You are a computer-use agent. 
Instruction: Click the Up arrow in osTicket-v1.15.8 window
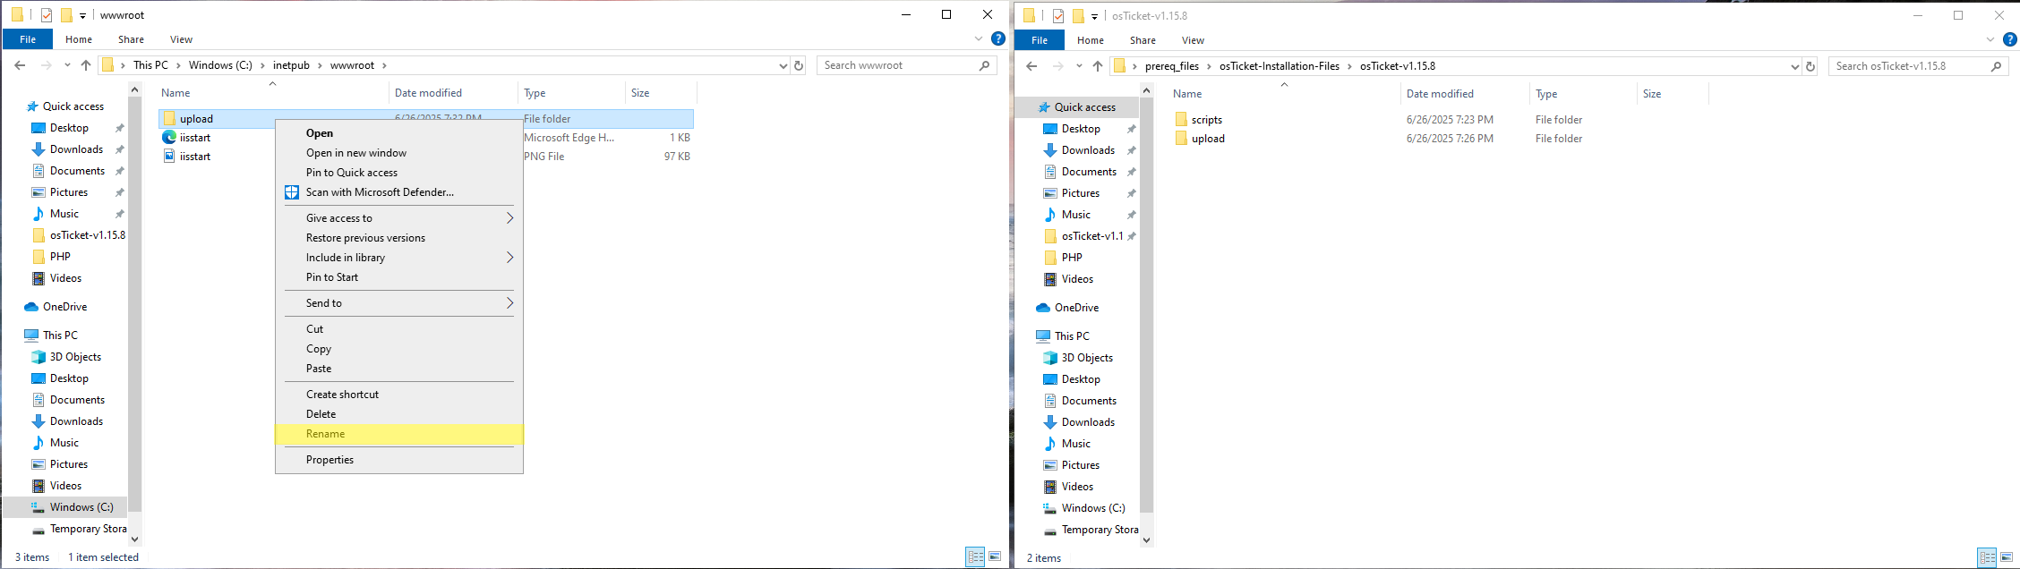(x=1098, y=66)
